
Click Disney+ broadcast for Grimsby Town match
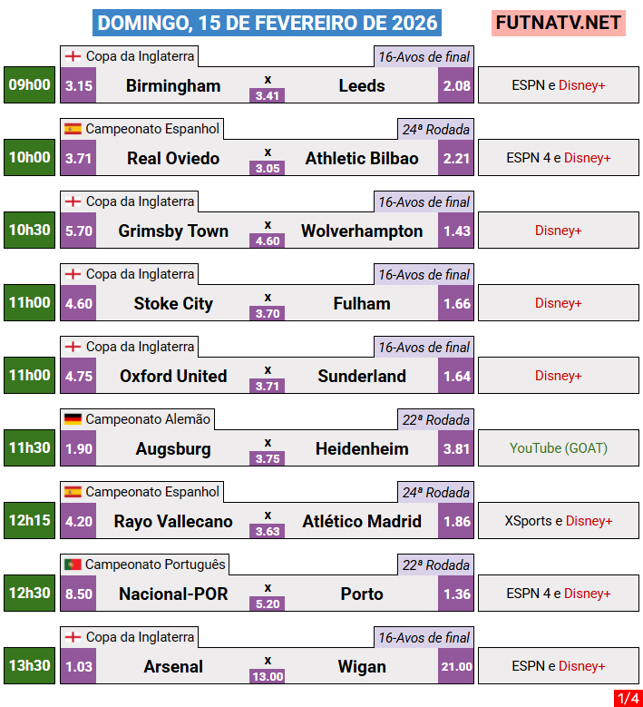tap(559, 231)
